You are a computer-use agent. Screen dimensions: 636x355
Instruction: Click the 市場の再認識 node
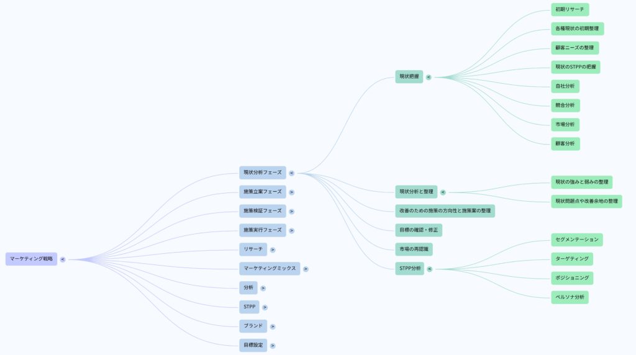(414, 249)
